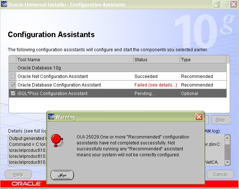
Task: Click the Oracle Universal Installer title bar icon
Action: pos(4,4)
